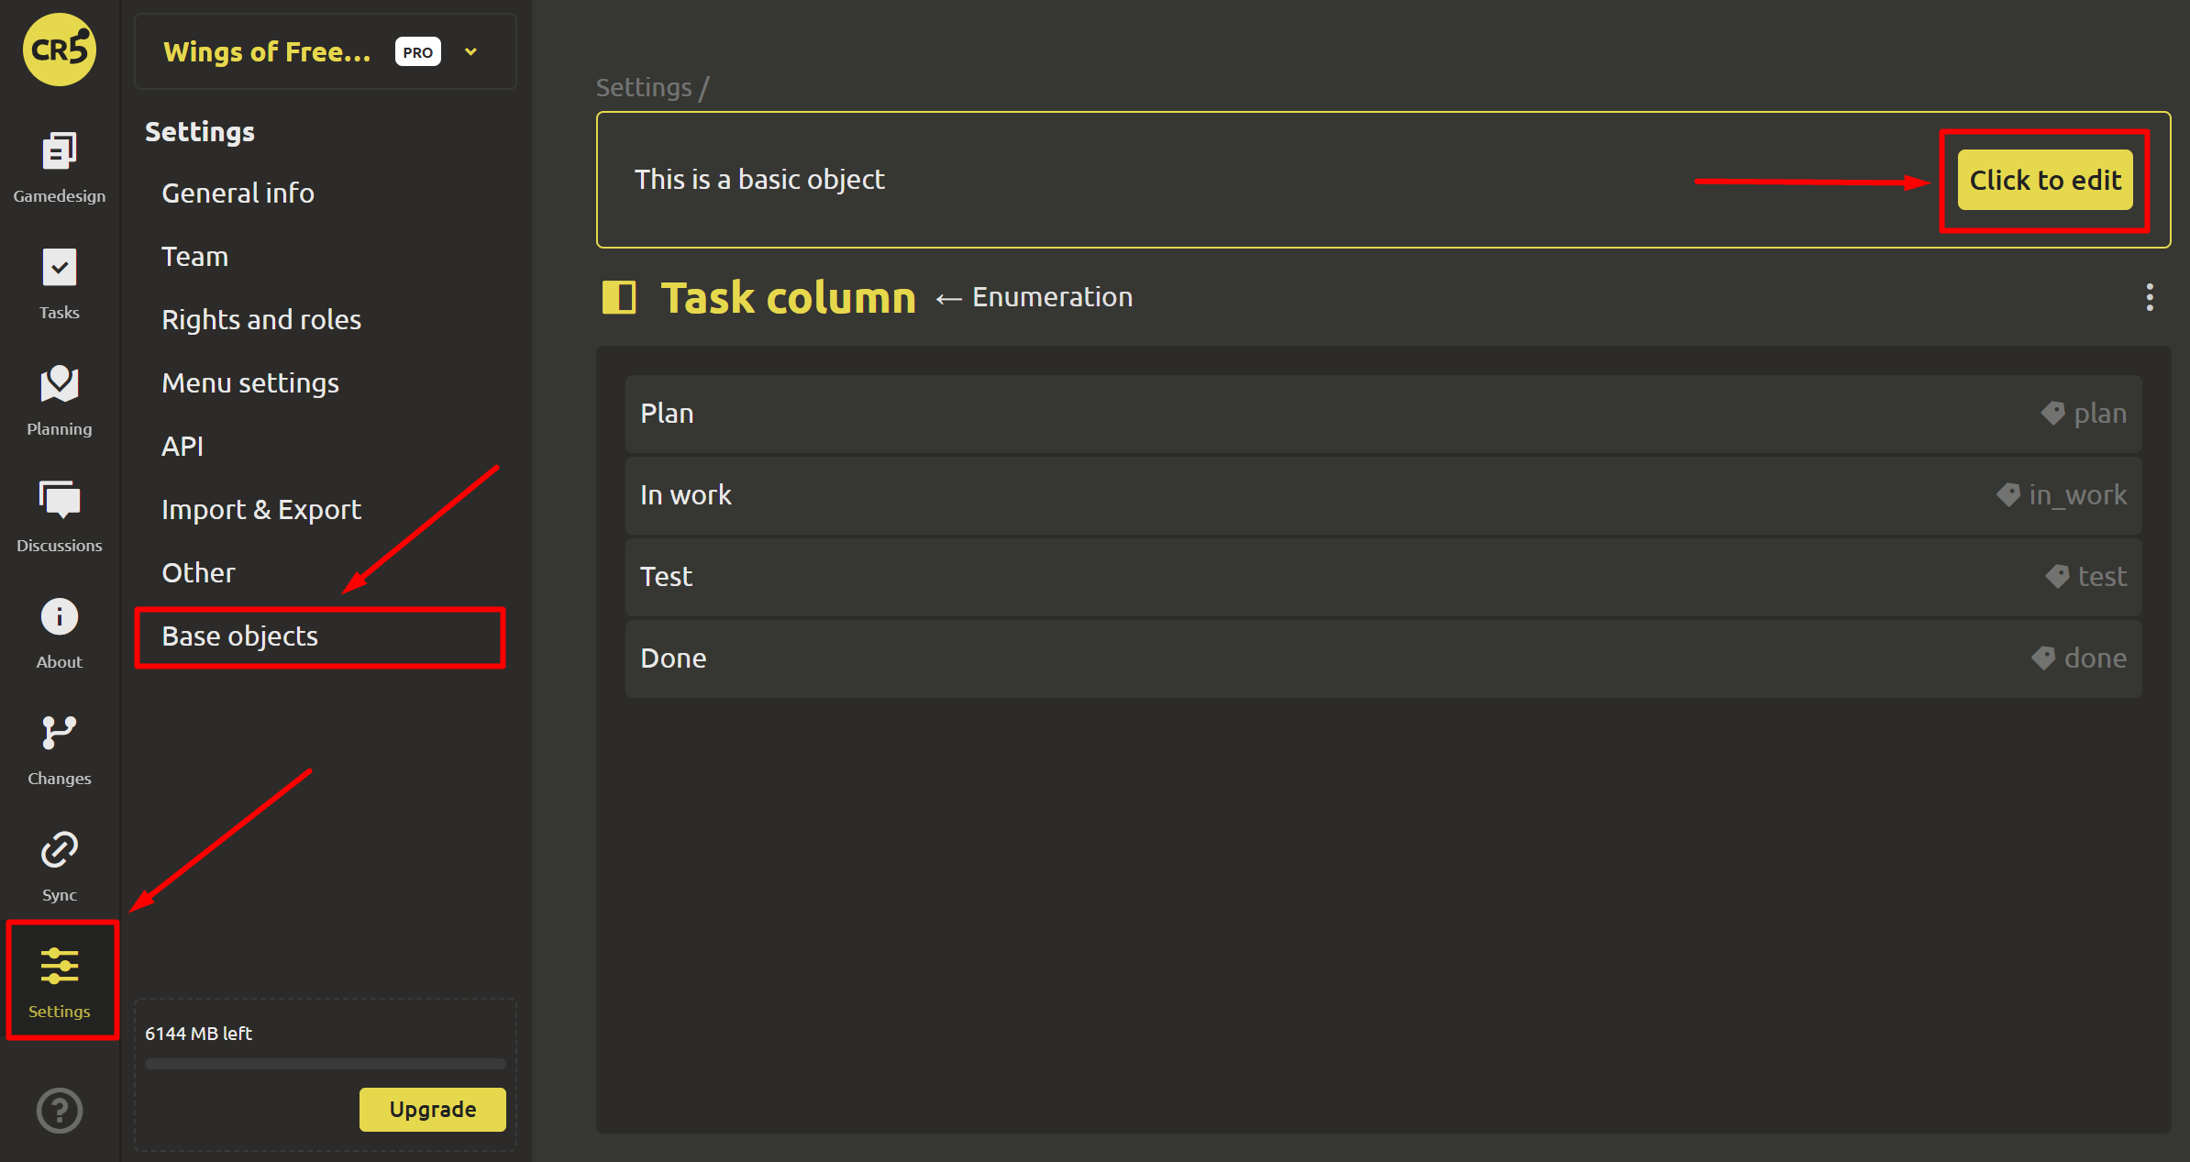Open the Changes branch icon

[x=59, y=734]
